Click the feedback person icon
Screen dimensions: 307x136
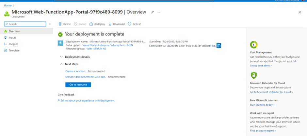59,100
